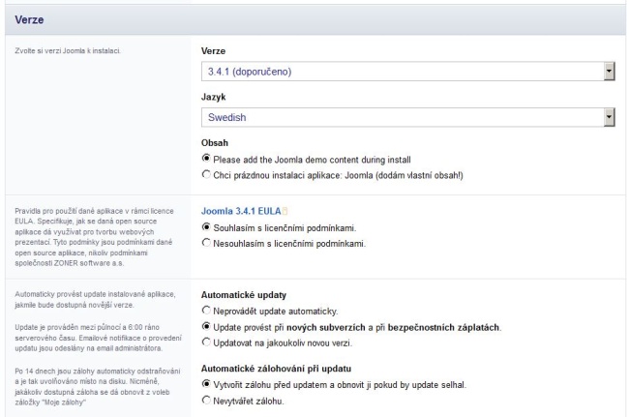Click the Verze section header bar

coord(314,18)
